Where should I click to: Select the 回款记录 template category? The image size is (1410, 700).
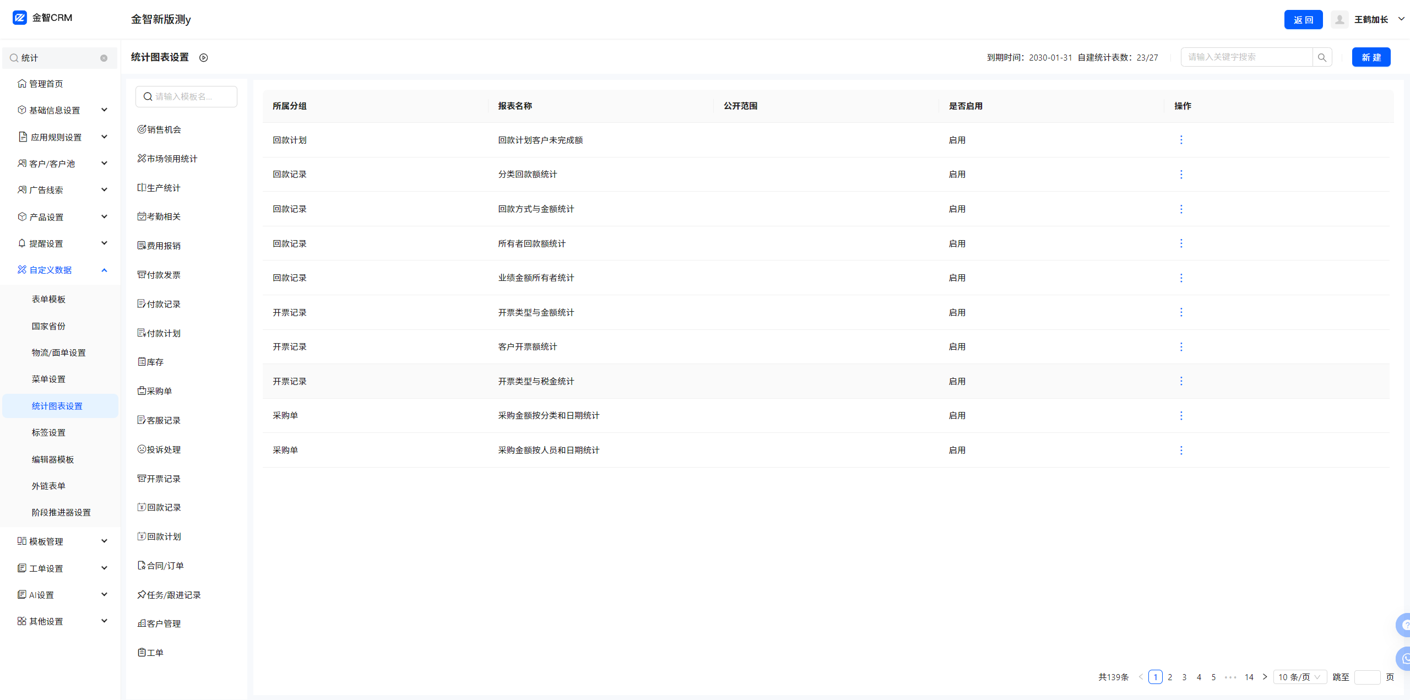pyautogui.click(x=164, y=507)
